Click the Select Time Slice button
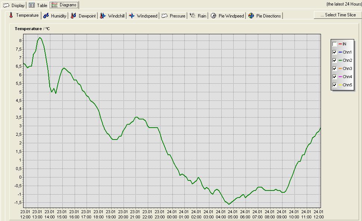This screenshot has width=362, height=221. [338, 15]
